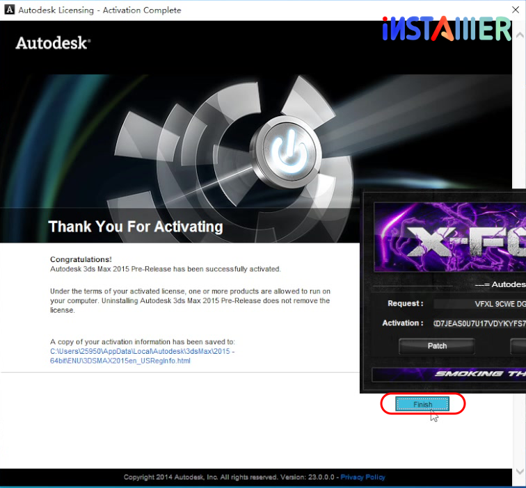This screenshot has width=526, height=488.
Task: Click the X-Force banner in the keygen window
Action: pos(450,237)
